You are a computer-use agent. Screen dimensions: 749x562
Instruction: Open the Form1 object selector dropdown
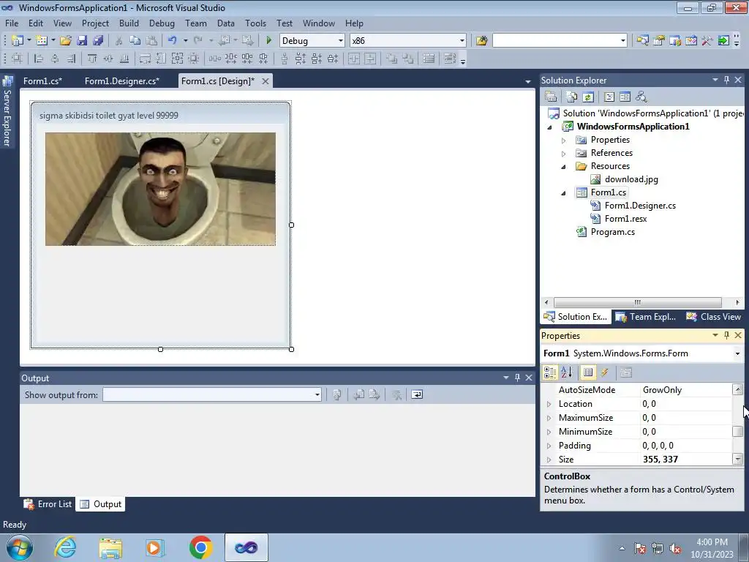click(x=737, y=353)
